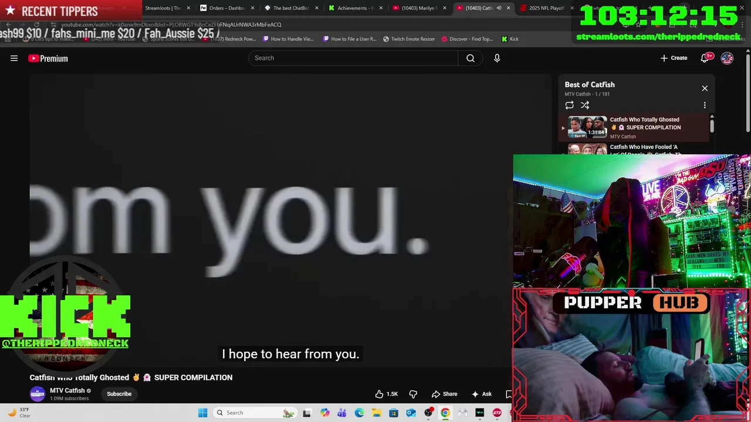Switch to the 2025 NFL Playoff tab
Viewport: 751px width, 422px height.
(x=547, y=8)
